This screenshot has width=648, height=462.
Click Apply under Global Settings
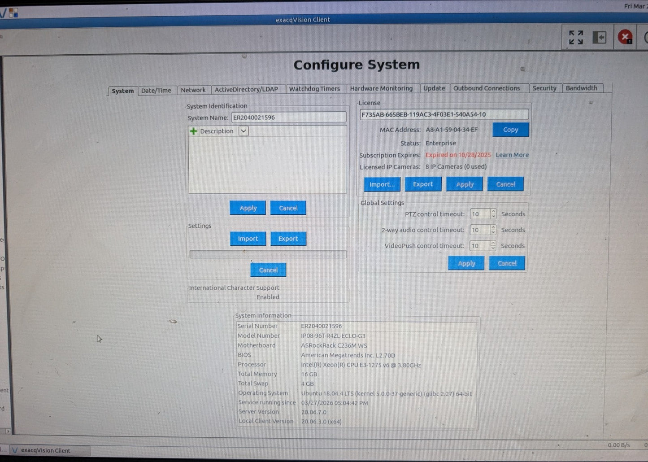pos(466,263)
